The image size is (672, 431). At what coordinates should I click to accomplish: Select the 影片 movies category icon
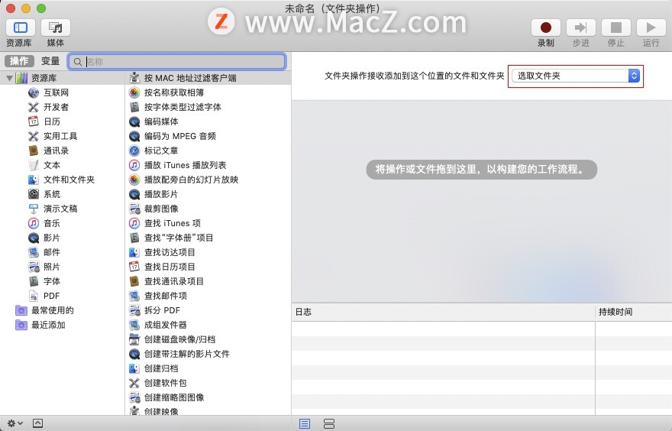[x=34, y=238]
